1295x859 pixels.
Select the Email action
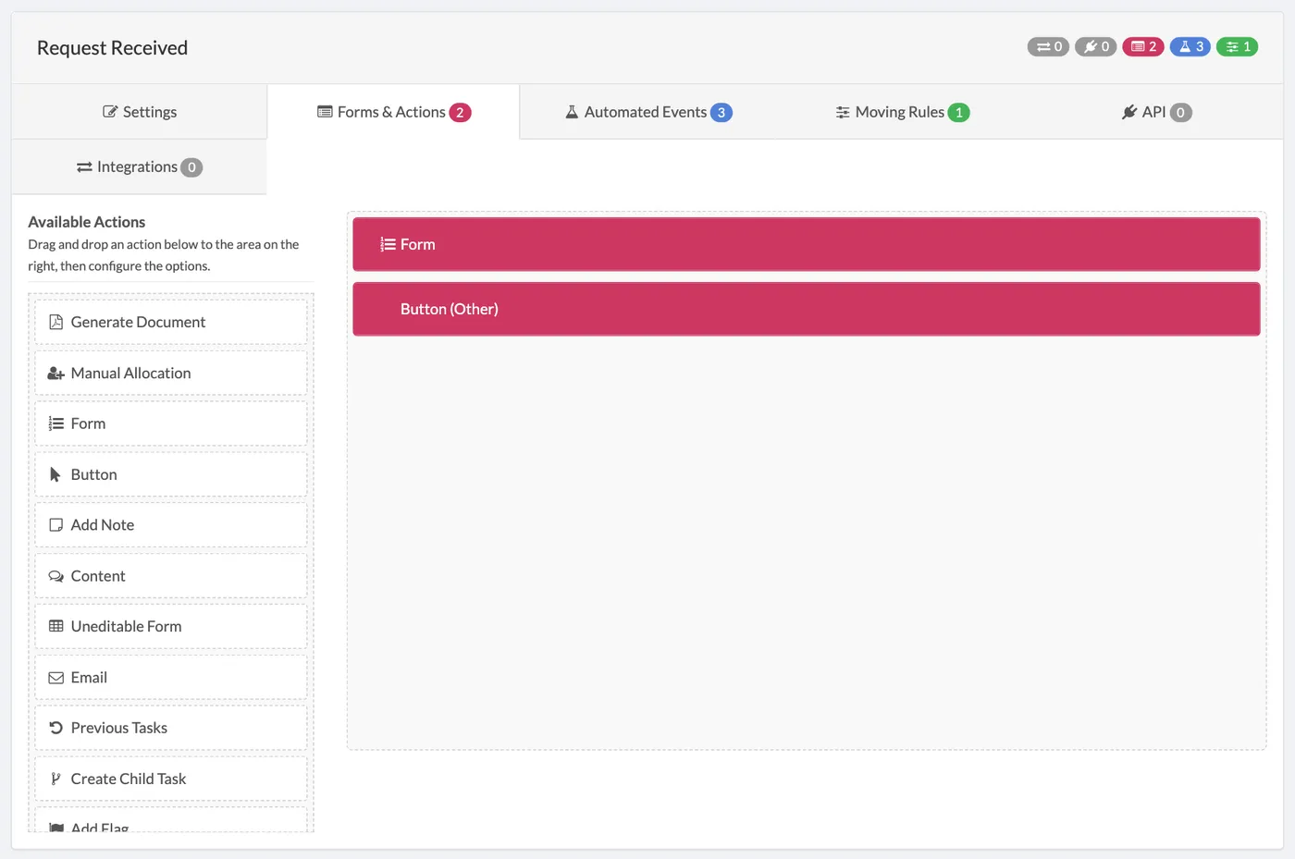pyautogui.click(x=171, y=677)
